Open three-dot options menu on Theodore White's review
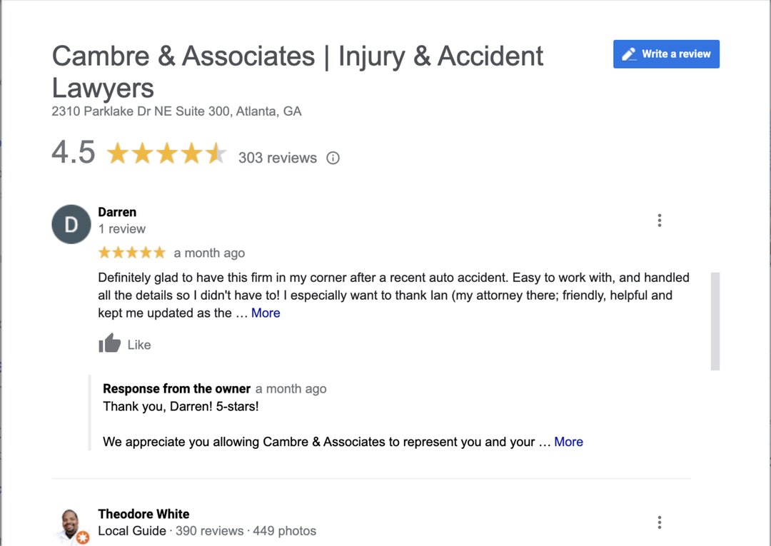771x546 pixels. pyautogui.click(x=659, y=522)
